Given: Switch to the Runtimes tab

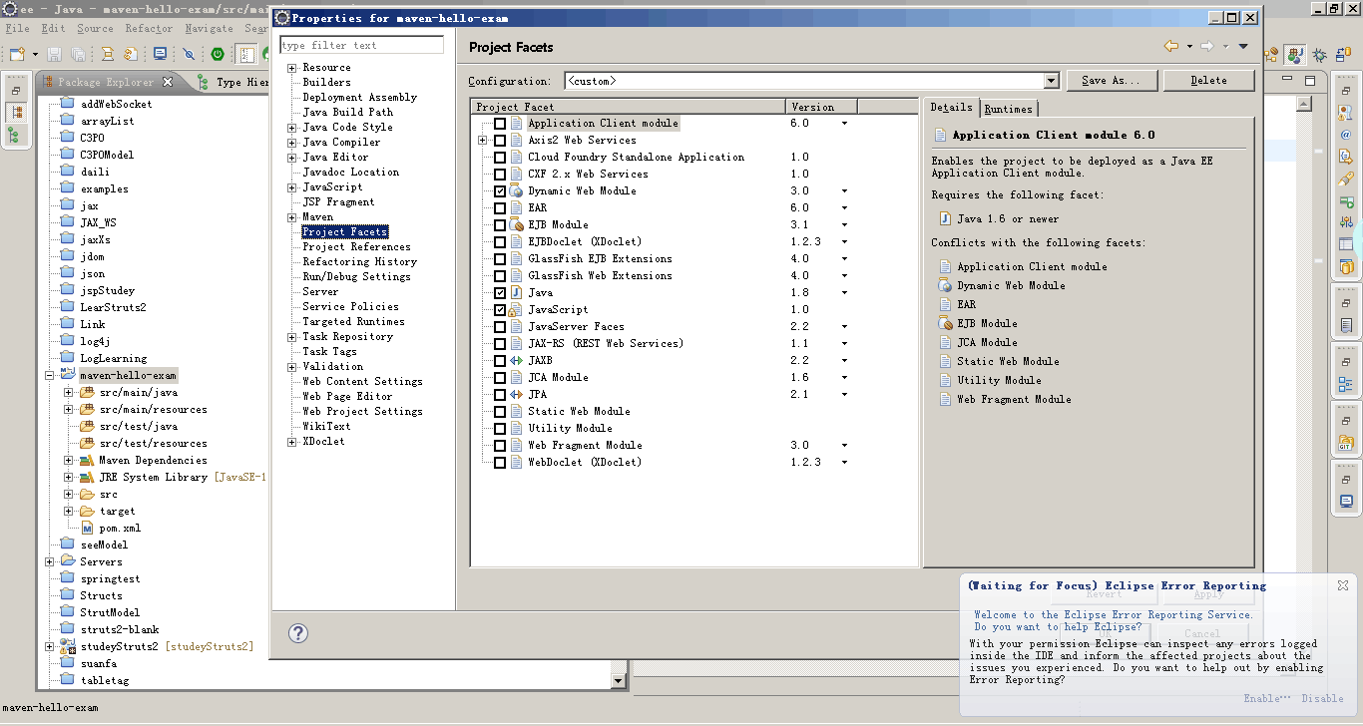Looking at the screenshot, I should coord(1008,109).
